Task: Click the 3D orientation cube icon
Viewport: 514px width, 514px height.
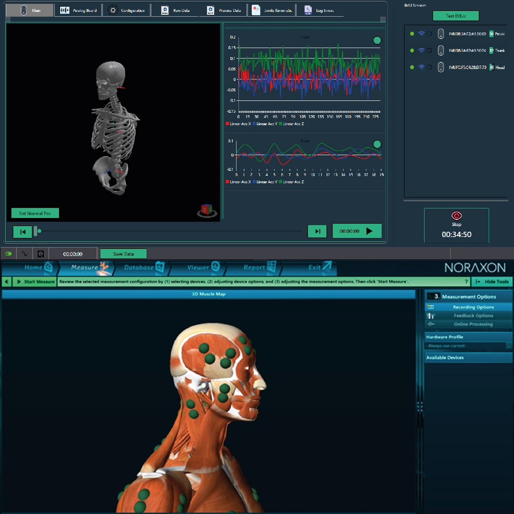Action: point(207,210)
